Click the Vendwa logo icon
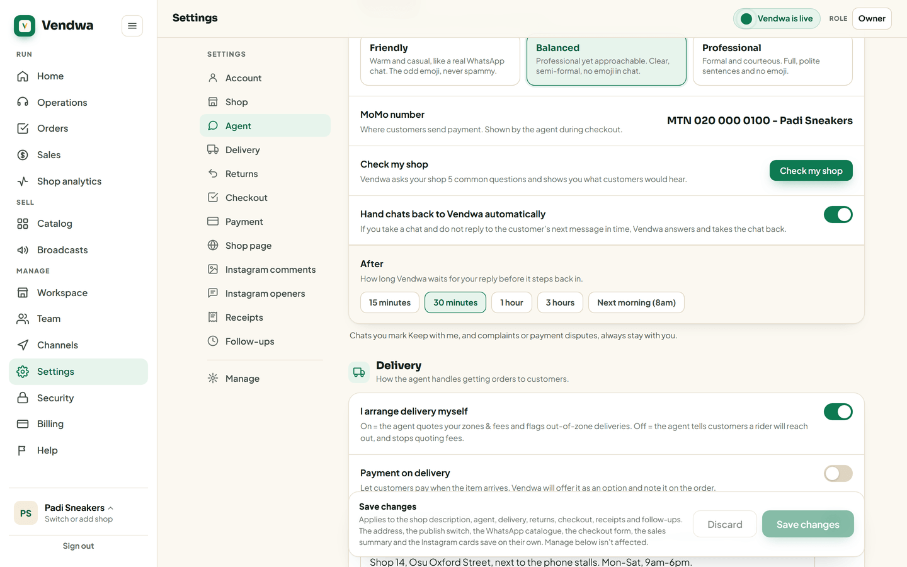This screenshot has height=567, width=907. tap(25, 26)
